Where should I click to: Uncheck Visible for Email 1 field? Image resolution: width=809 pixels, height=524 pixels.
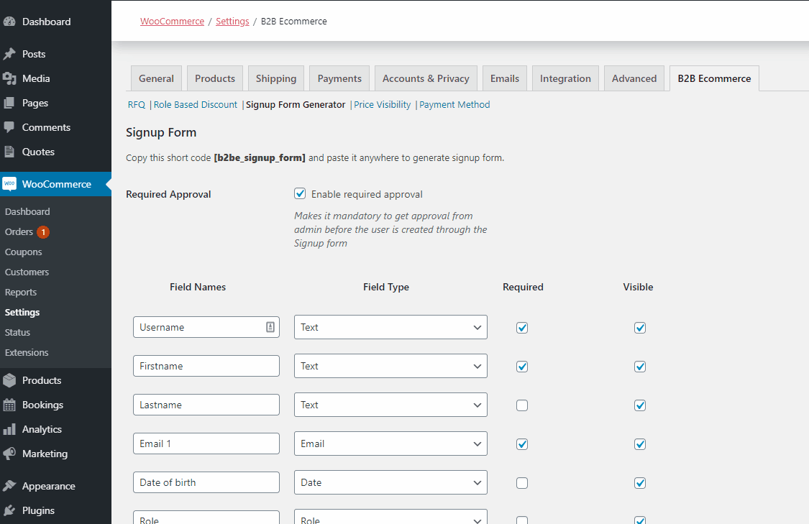pyautogui.click(x=640, y=444)
